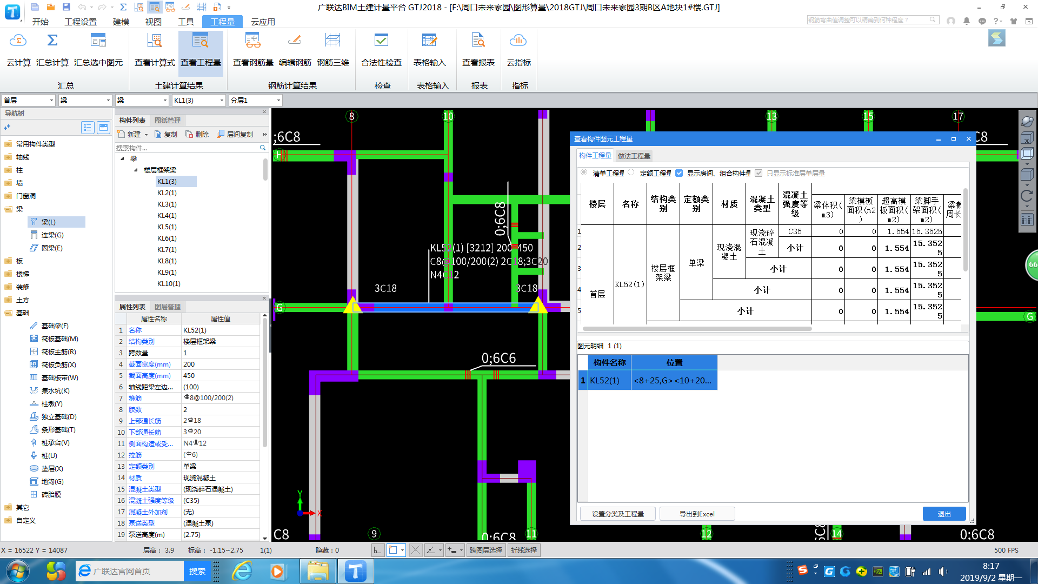This screenshot has width=1038, height=584.
Task: Click the redo arrow icon
Action: [x=102, y=7]
